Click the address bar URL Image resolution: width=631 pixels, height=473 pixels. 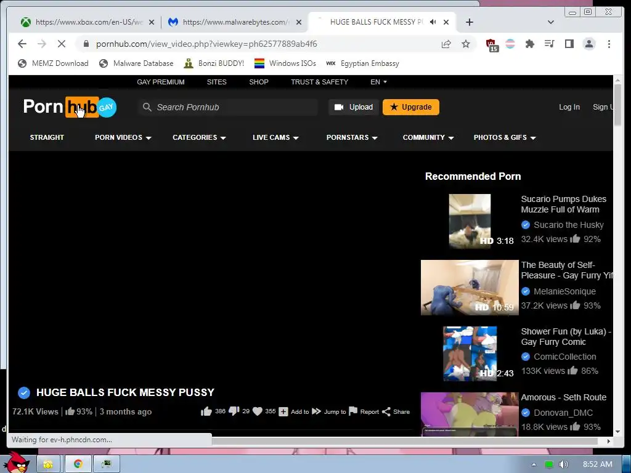206,44
